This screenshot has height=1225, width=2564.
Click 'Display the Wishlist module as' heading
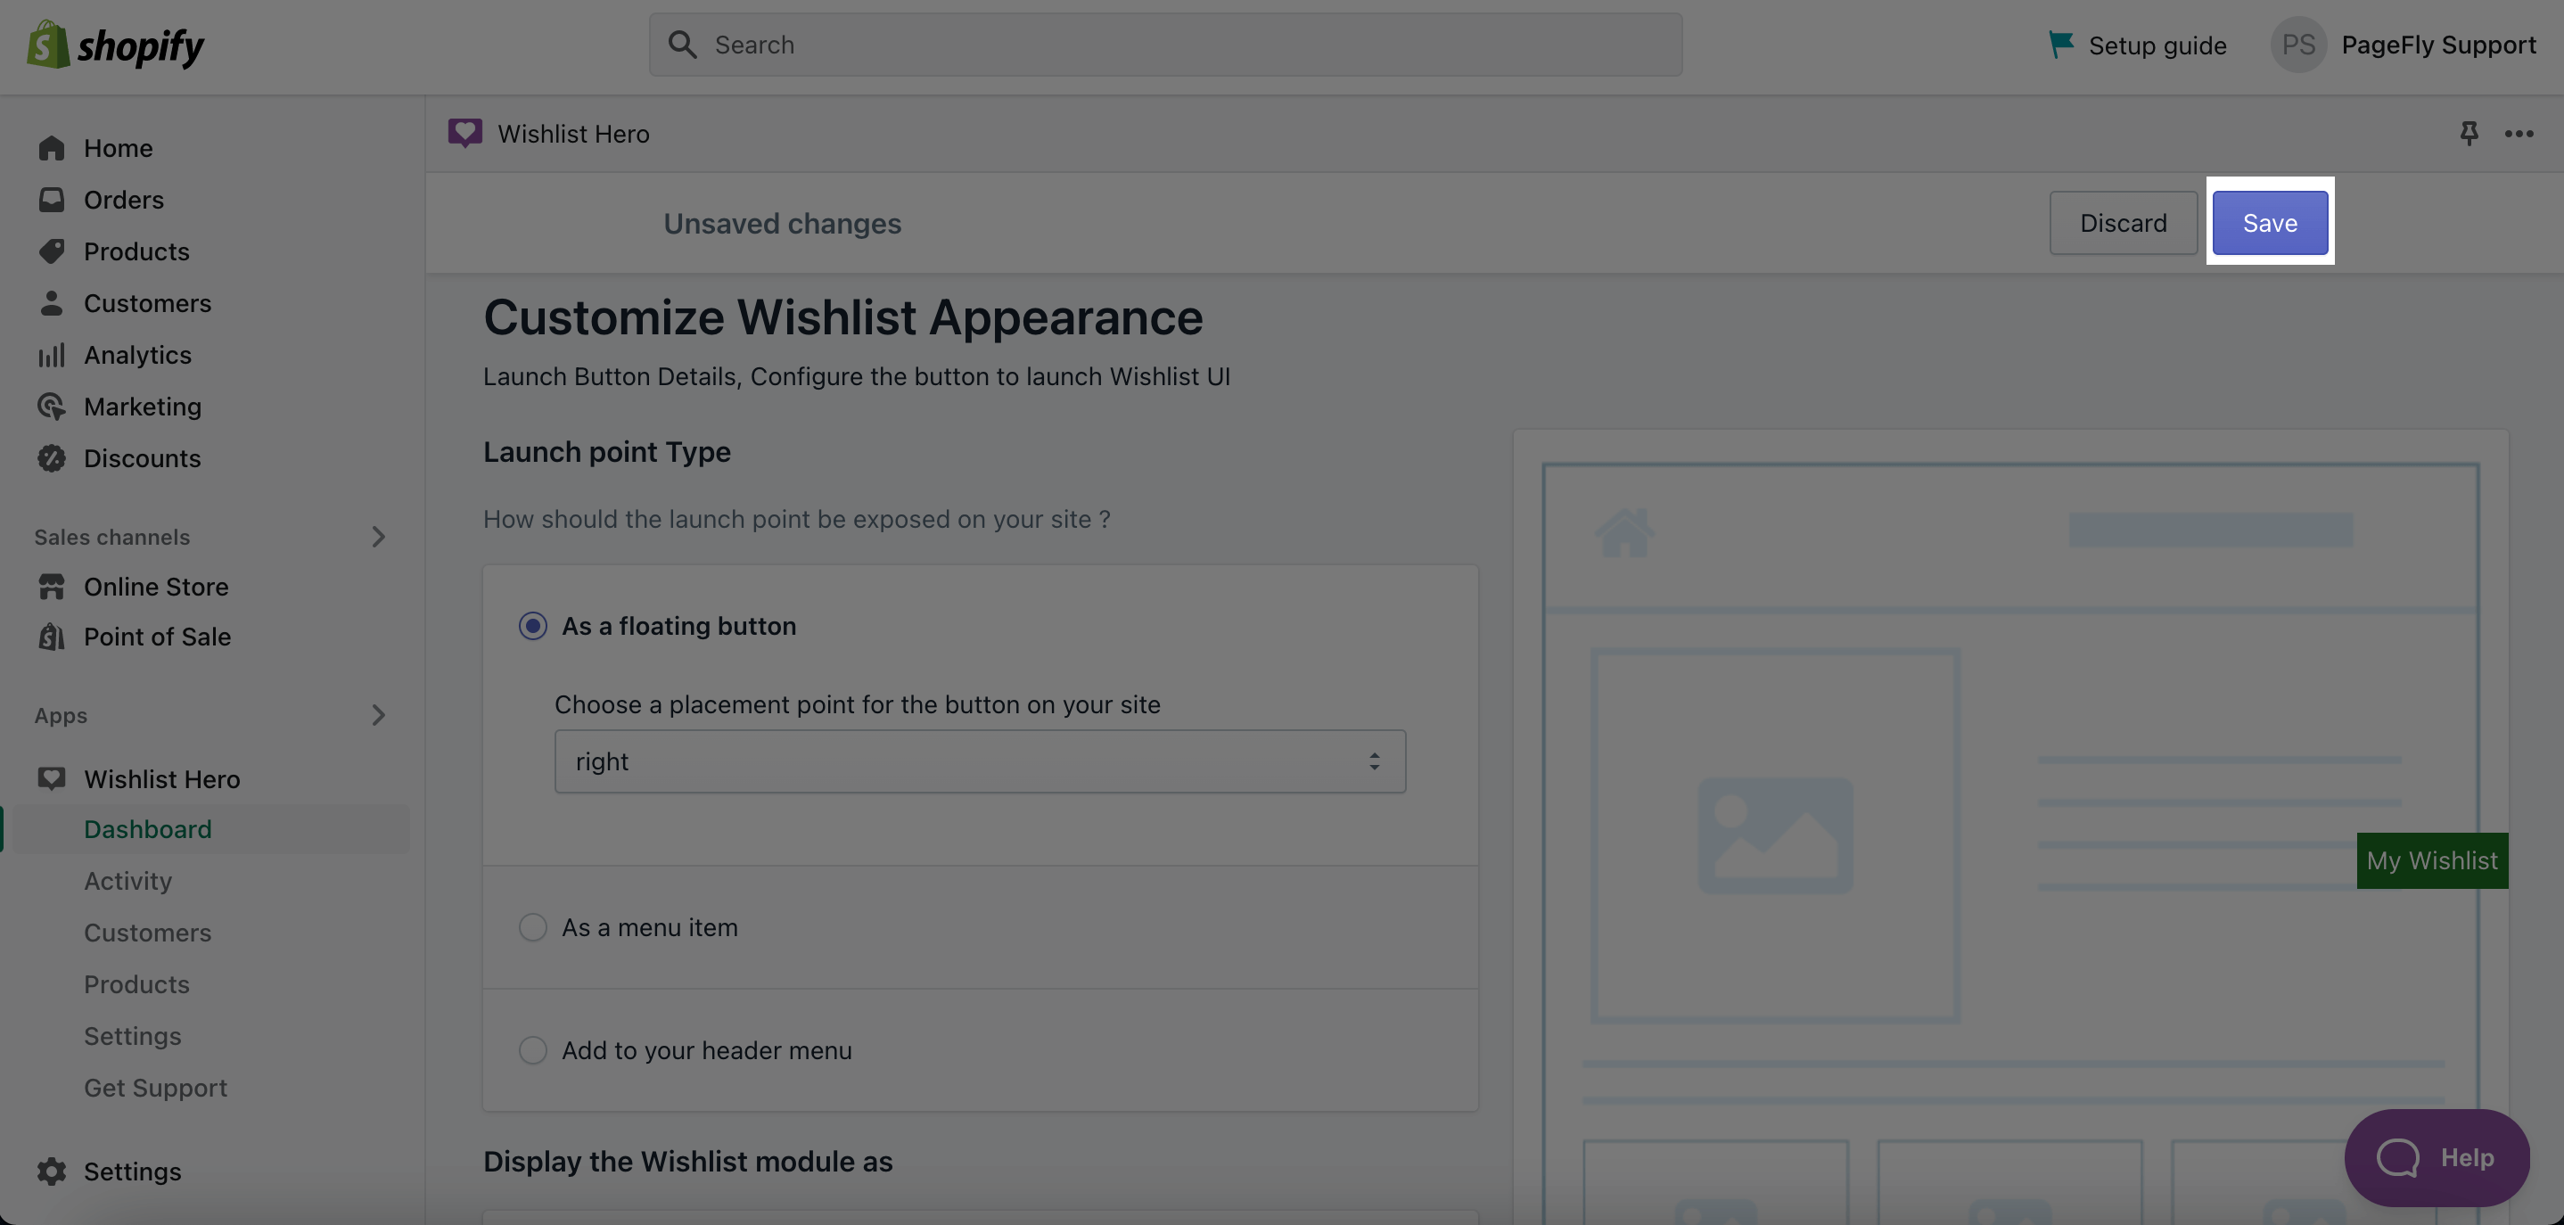(x=687, y=1162)
